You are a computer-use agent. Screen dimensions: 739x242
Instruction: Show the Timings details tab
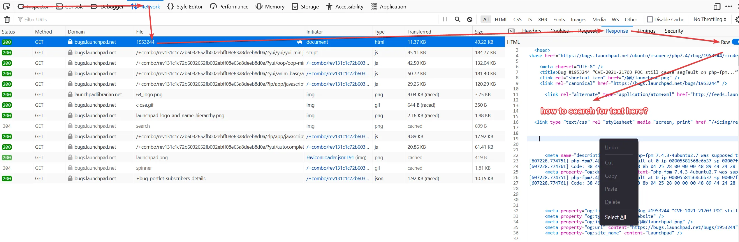[646, 31]
